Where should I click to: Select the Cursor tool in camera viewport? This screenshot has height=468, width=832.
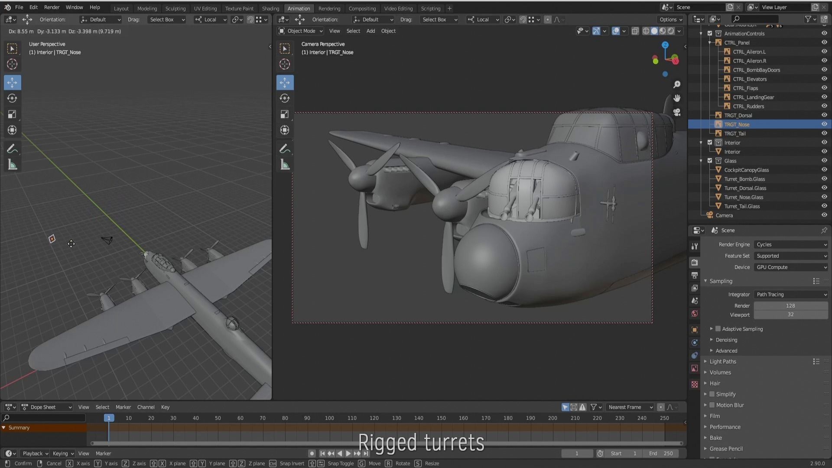pyautogui.click(x=285, y=65)
